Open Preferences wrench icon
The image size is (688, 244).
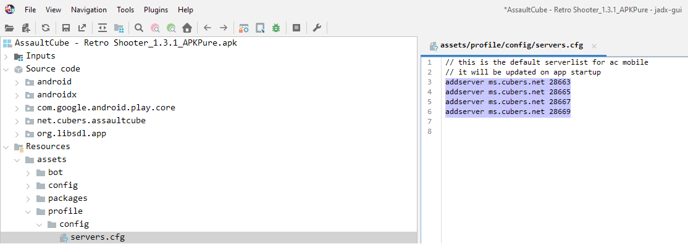point(317,28)
